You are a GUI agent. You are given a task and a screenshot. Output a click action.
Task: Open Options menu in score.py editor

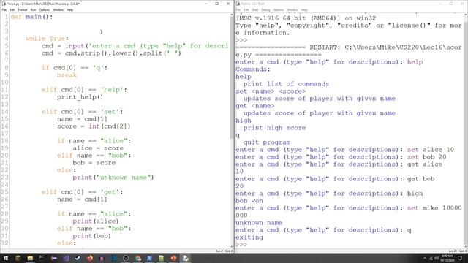[x=44, y=9]
